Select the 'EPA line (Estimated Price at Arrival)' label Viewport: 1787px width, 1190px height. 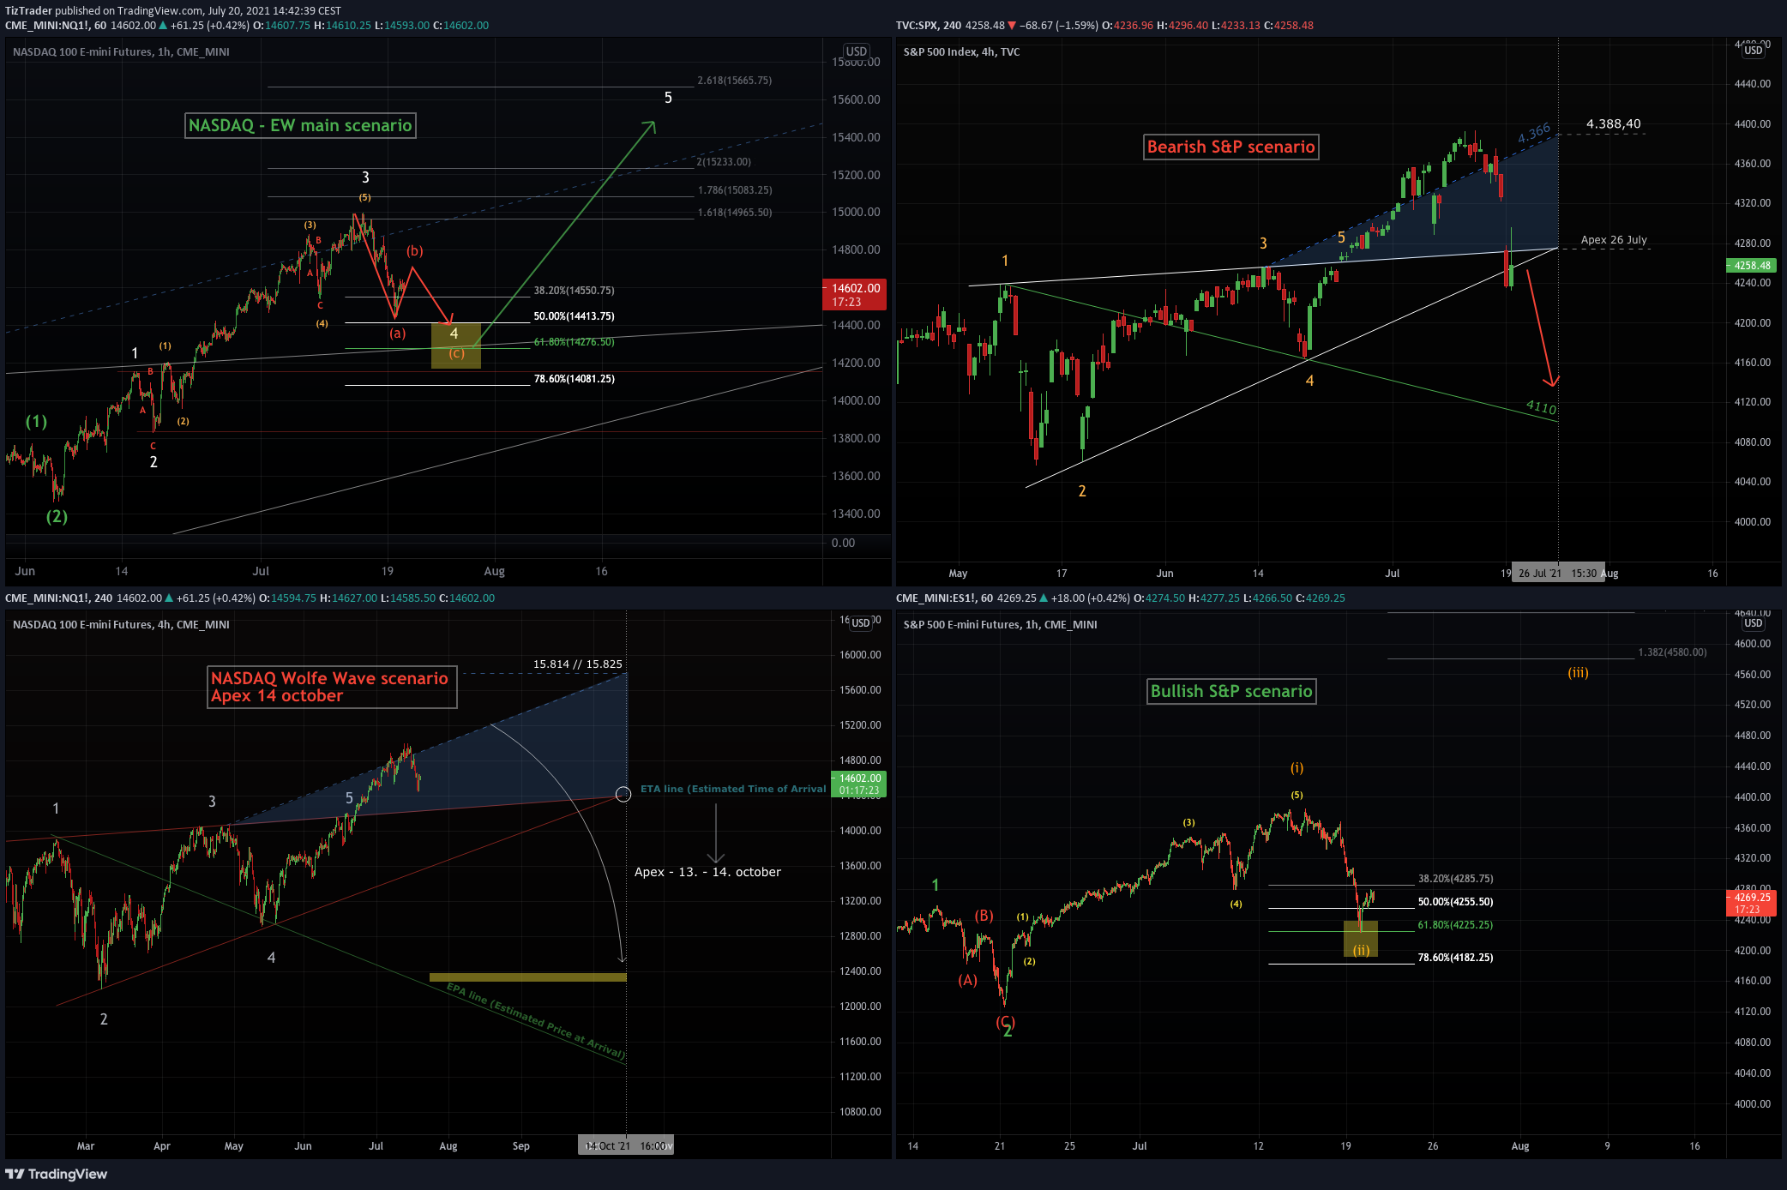[535, 1021]
